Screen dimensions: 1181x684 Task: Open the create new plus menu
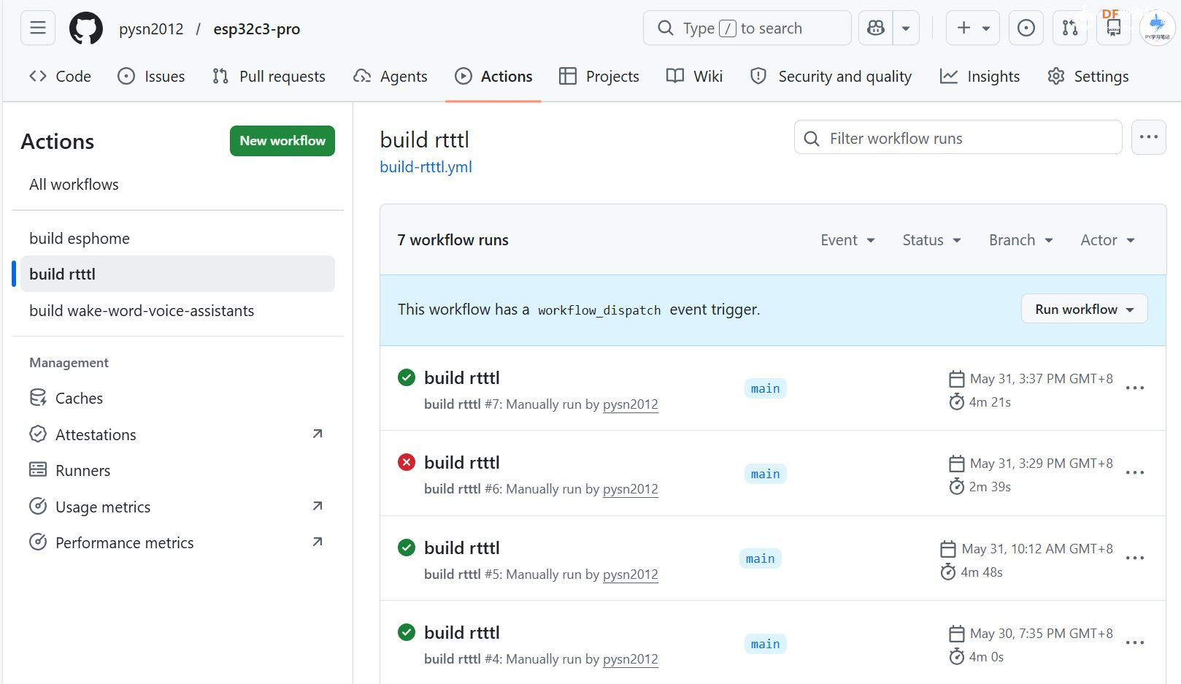point(973,28)
